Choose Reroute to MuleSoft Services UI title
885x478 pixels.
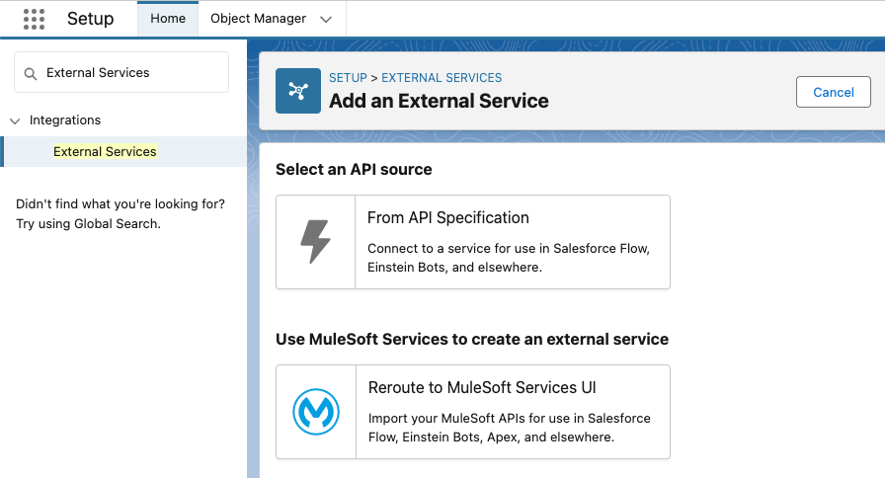pyautogui.click(x=482, y=388)
